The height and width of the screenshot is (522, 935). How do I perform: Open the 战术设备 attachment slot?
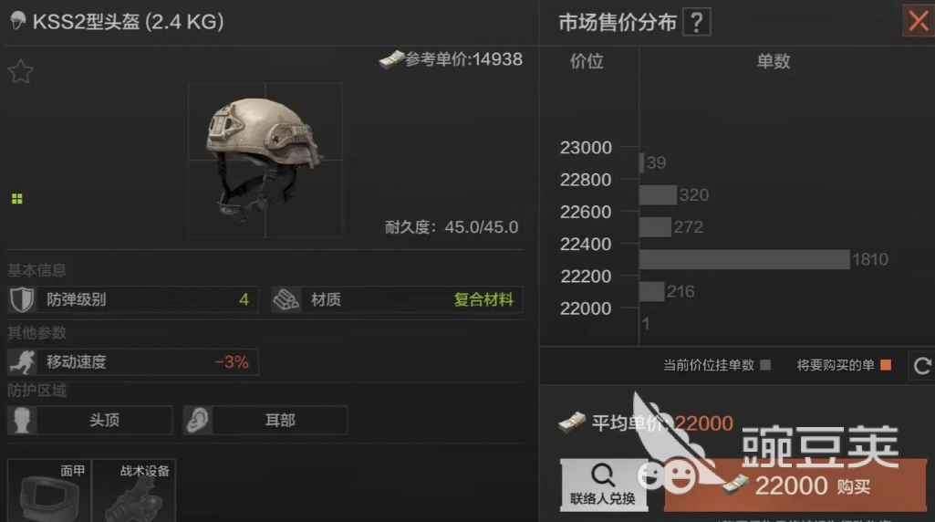click(134, 490)
